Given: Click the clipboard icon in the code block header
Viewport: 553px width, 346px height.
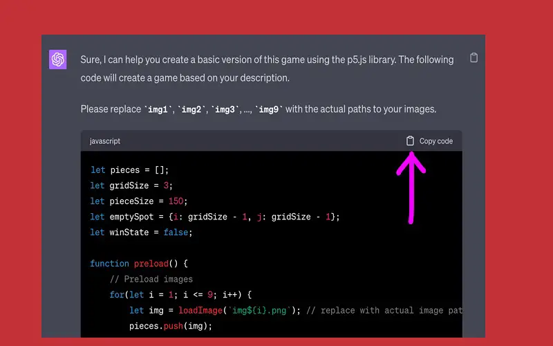Looking at the screenshot, I should (x=410, y=141).
